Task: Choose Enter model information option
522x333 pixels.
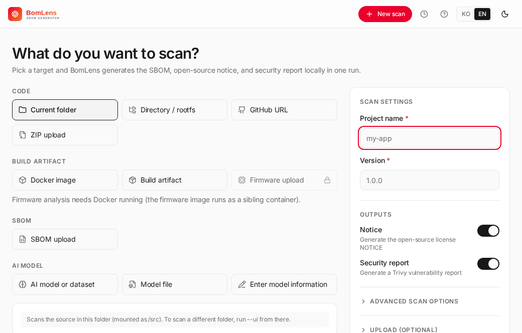Action: click(284, 284)
